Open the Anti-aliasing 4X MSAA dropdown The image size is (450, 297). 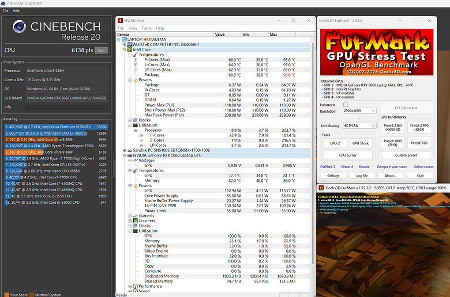coord(359,125)
